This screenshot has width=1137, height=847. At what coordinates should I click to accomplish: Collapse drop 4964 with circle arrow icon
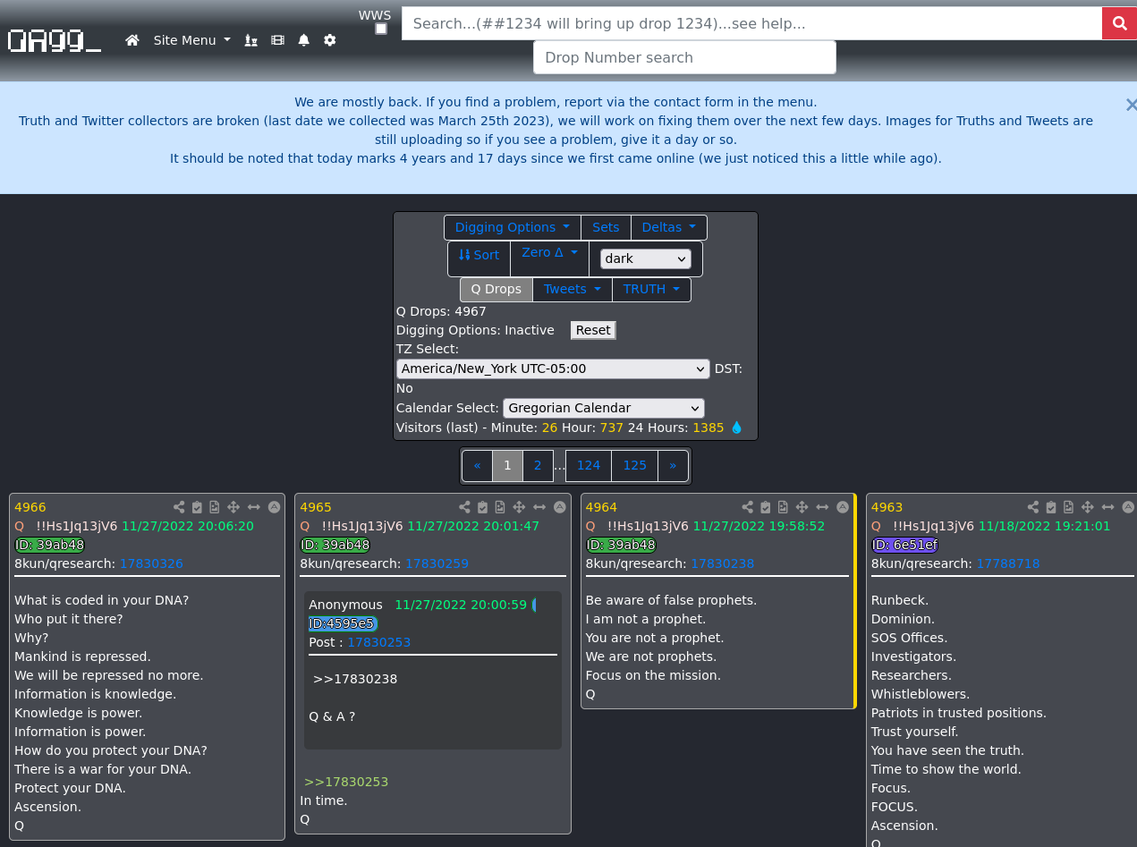coord(843,507)
